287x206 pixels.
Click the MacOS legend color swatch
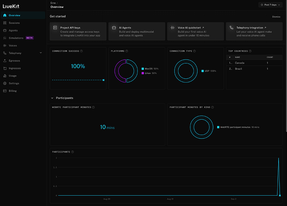143,69
